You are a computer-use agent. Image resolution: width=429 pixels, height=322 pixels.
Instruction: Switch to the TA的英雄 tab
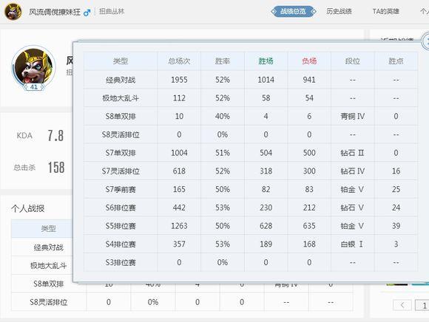point(386,12)
